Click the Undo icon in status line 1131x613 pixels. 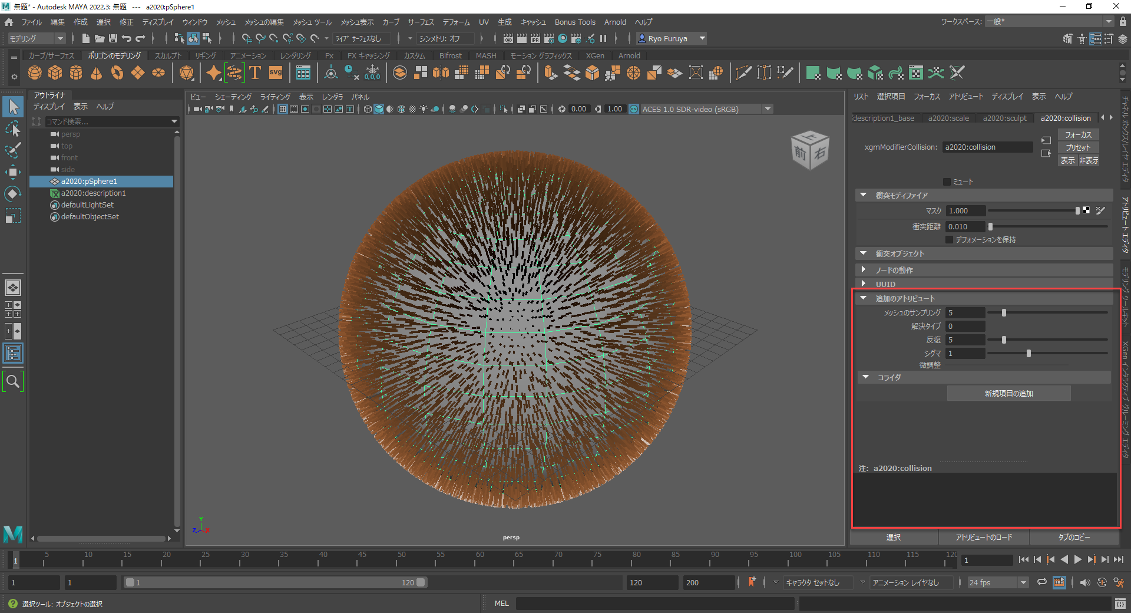coord(126,38)
